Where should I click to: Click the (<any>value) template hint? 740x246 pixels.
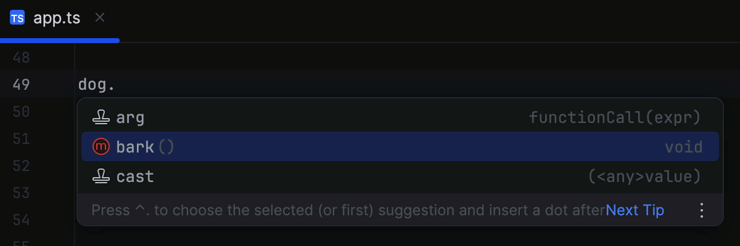coord(645,177)
